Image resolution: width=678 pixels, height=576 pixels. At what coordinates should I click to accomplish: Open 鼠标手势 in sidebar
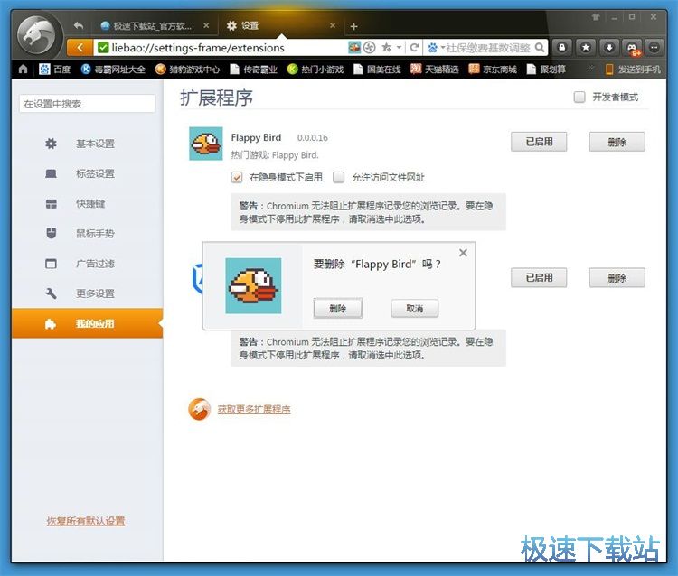tap(87, 234)
